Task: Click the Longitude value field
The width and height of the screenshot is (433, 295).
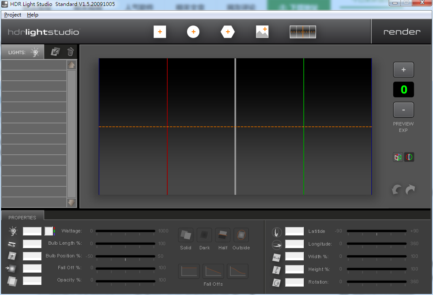Action: [x=294, y=244]
